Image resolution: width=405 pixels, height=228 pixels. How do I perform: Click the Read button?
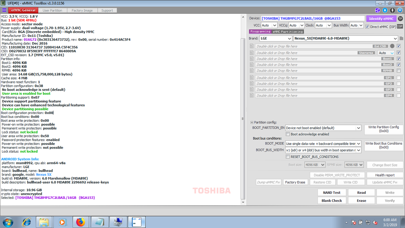[x=361, y=193]
